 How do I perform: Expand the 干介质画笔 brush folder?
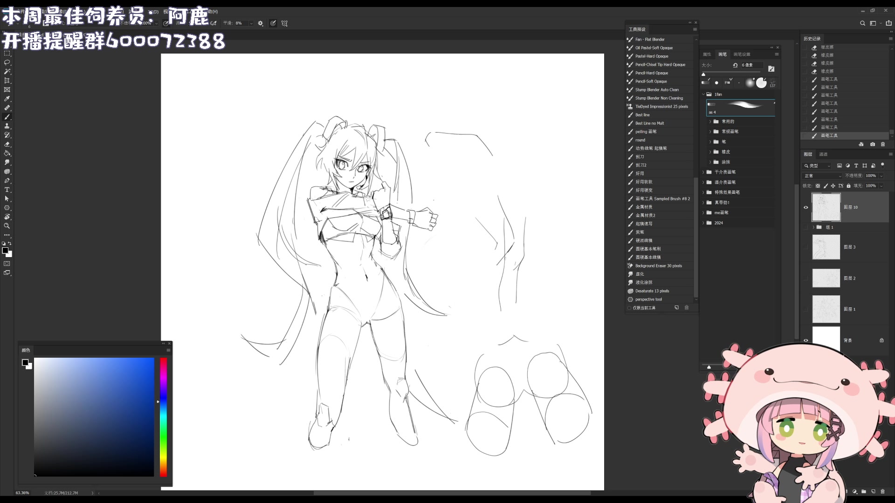tap(703, 172)
